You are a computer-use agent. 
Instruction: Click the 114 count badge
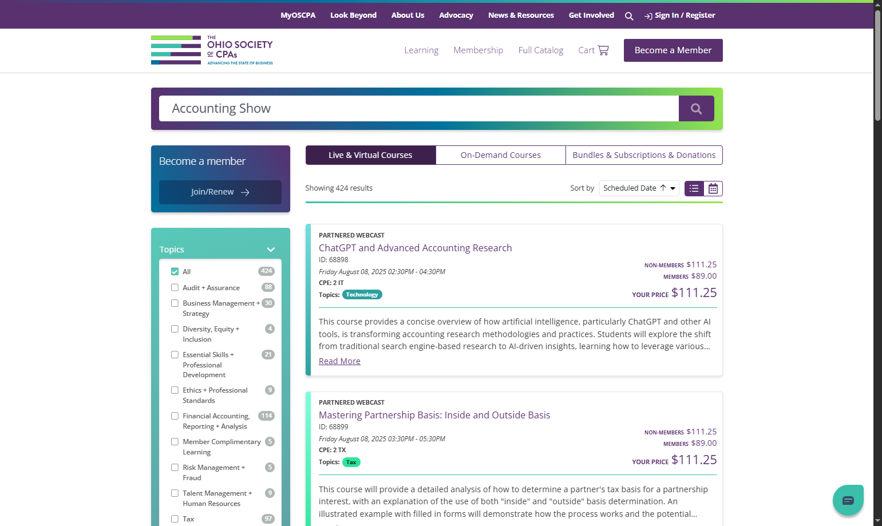[267, 416]
